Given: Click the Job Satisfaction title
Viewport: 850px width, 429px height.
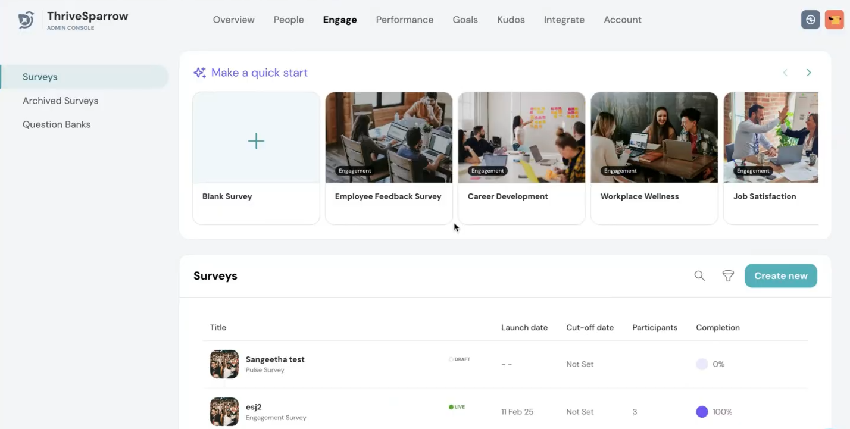Looking at the screenshot, I should 765,196.
